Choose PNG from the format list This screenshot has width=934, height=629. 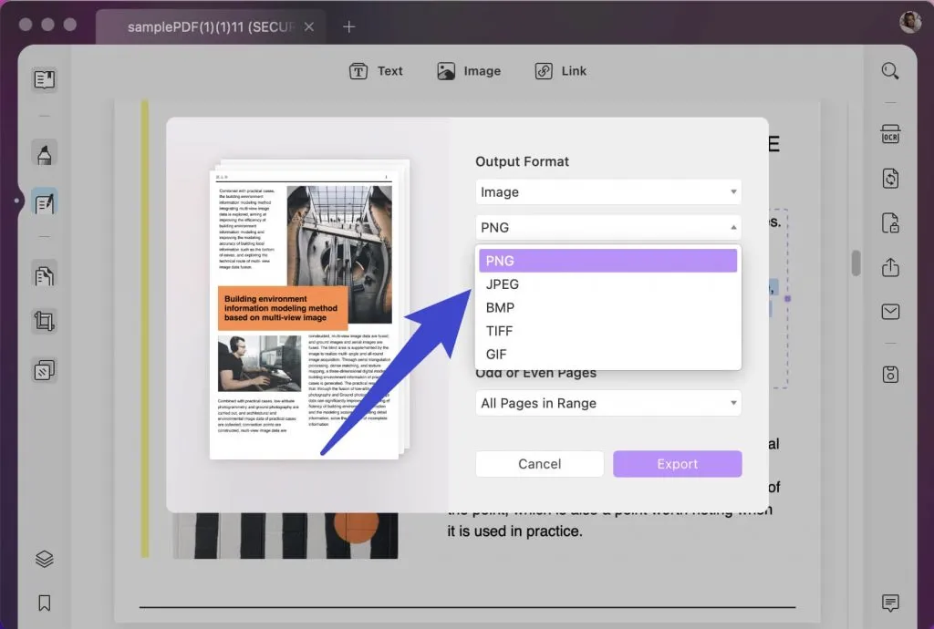coord(608,261)
